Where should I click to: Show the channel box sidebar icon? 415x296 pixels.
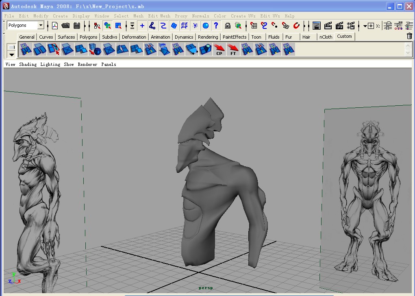[408, 26]
